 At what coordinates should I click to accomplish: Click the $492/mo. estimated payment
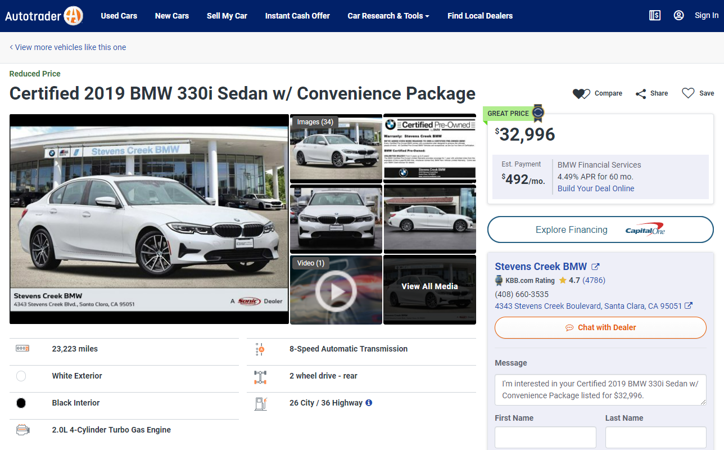[523, 179]
